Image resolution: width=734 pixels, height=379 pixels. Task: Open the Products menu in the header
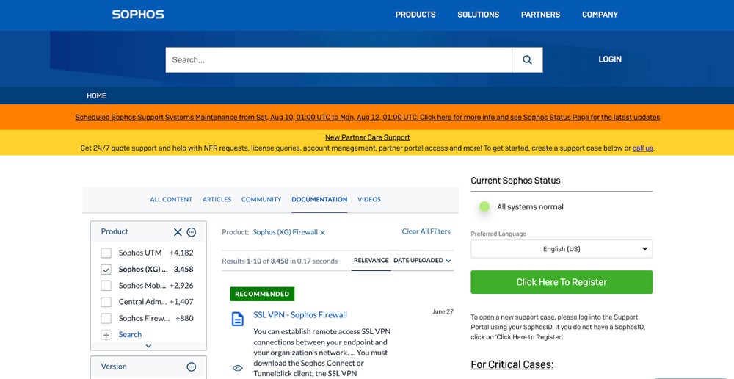click(415, 15)
